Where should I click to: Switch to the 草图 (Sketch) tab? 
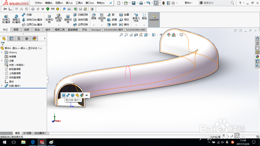point(16,30)
